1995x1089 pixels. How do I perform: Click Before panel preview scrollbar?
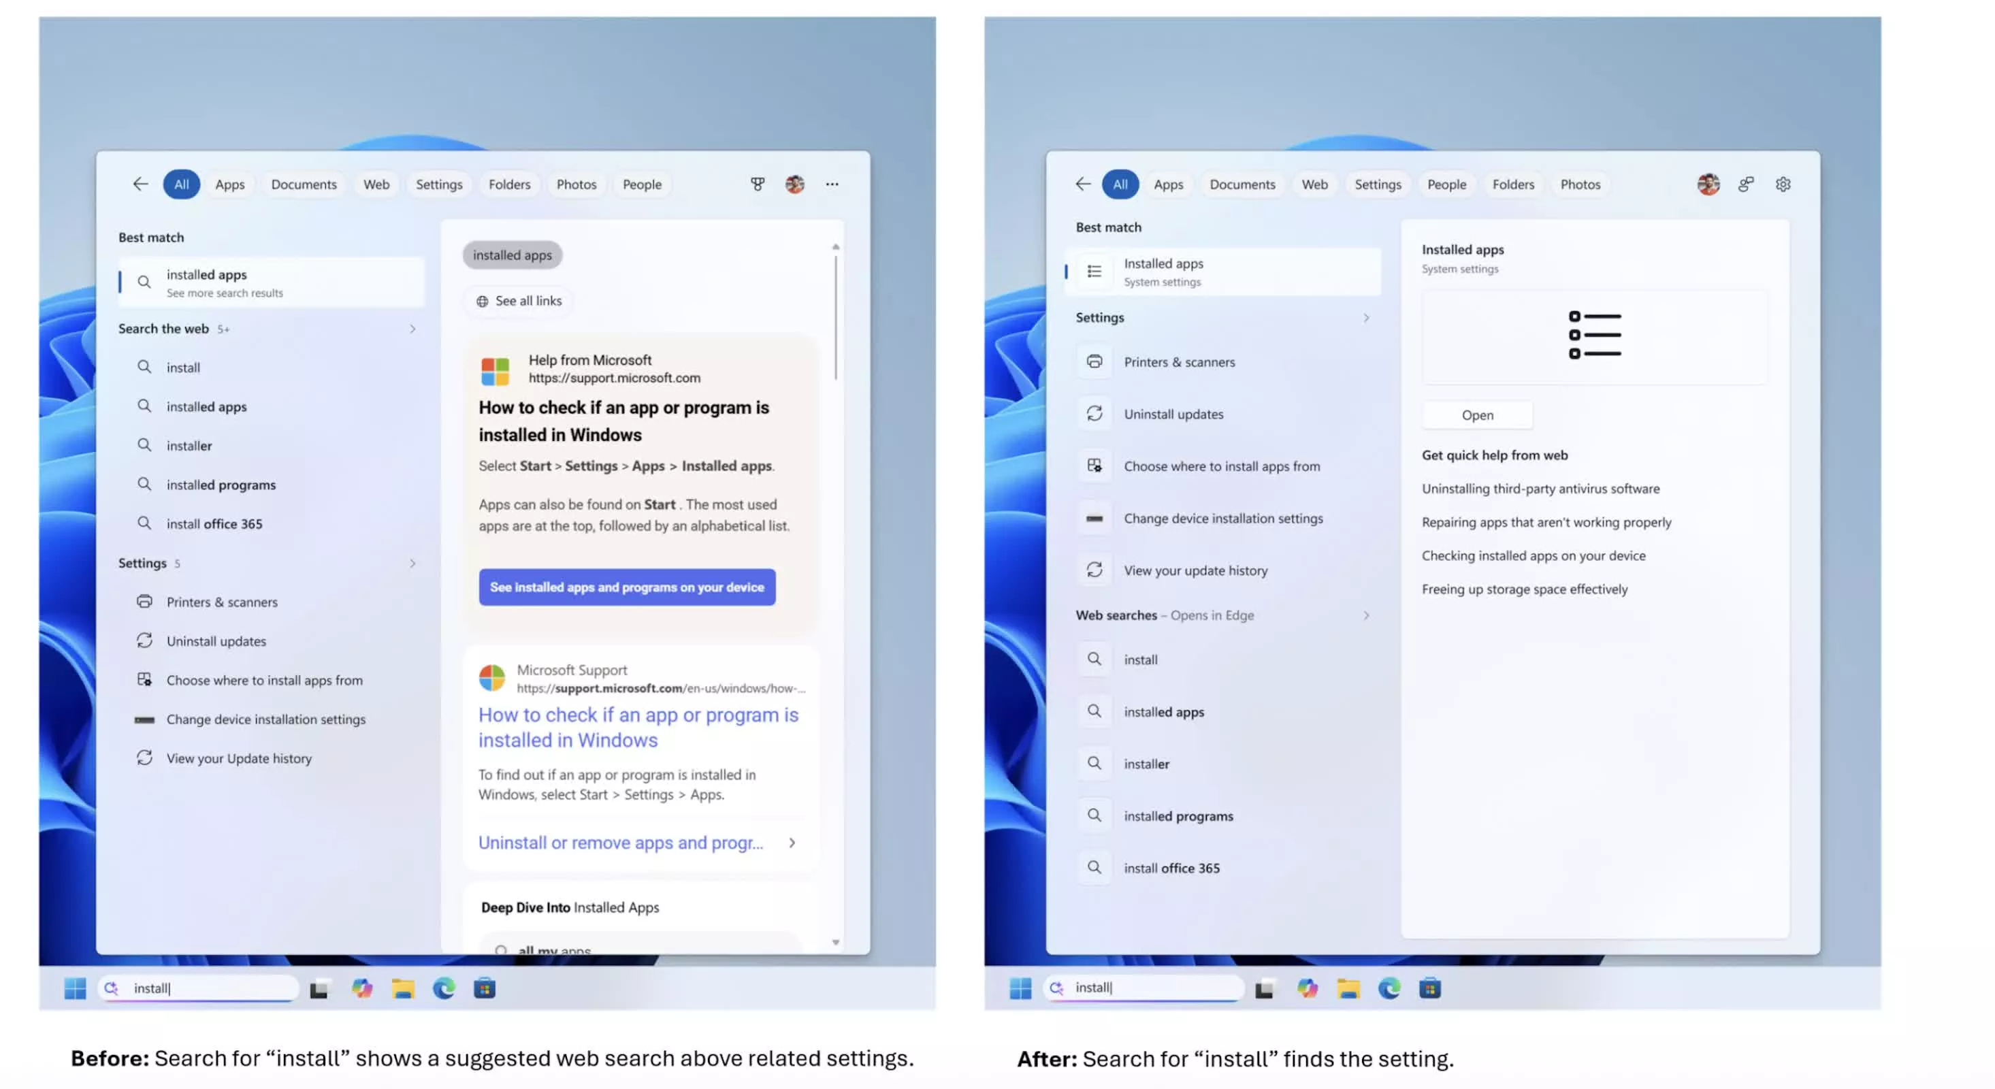point(836,319)
